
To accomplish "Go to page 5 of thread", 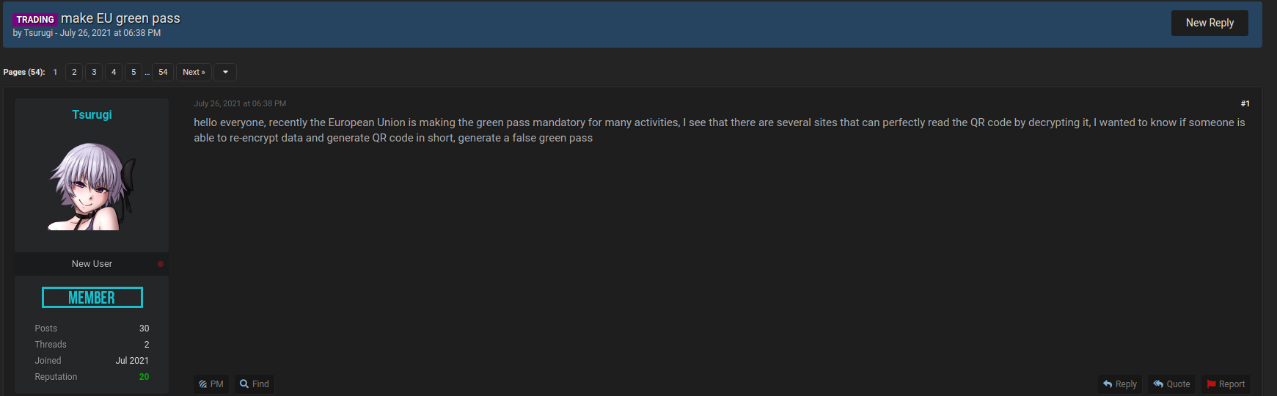I will (x=133, y=72).
